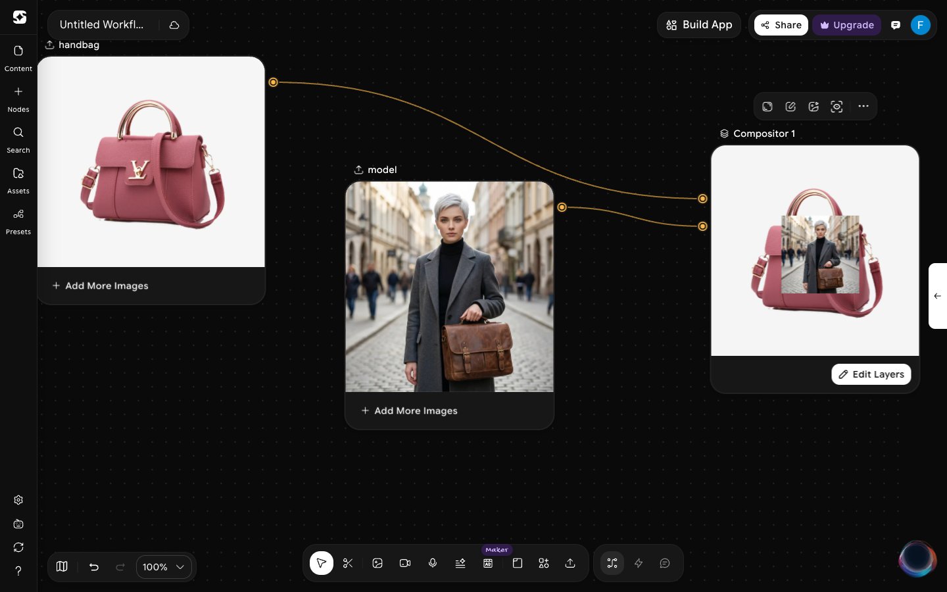Image resolution: width=947 pixels, height=592 pixels.
Task: Click the map minimap icon
Action: (62, 566)
